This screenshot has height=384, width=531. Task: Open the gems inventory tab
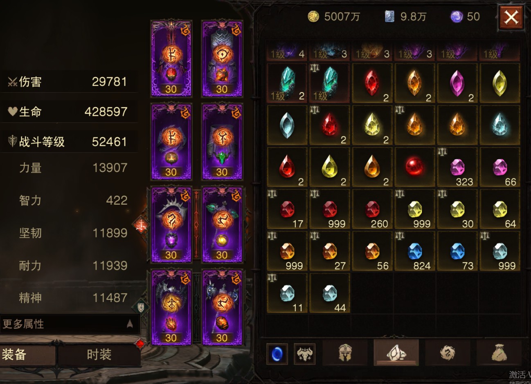396,352
